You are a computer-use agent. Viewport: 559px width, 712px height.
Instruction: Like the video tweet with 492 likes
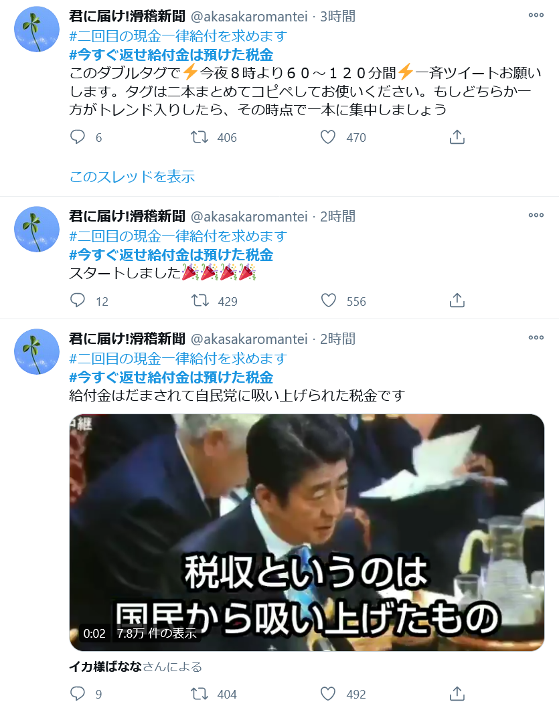coord(328,693)
